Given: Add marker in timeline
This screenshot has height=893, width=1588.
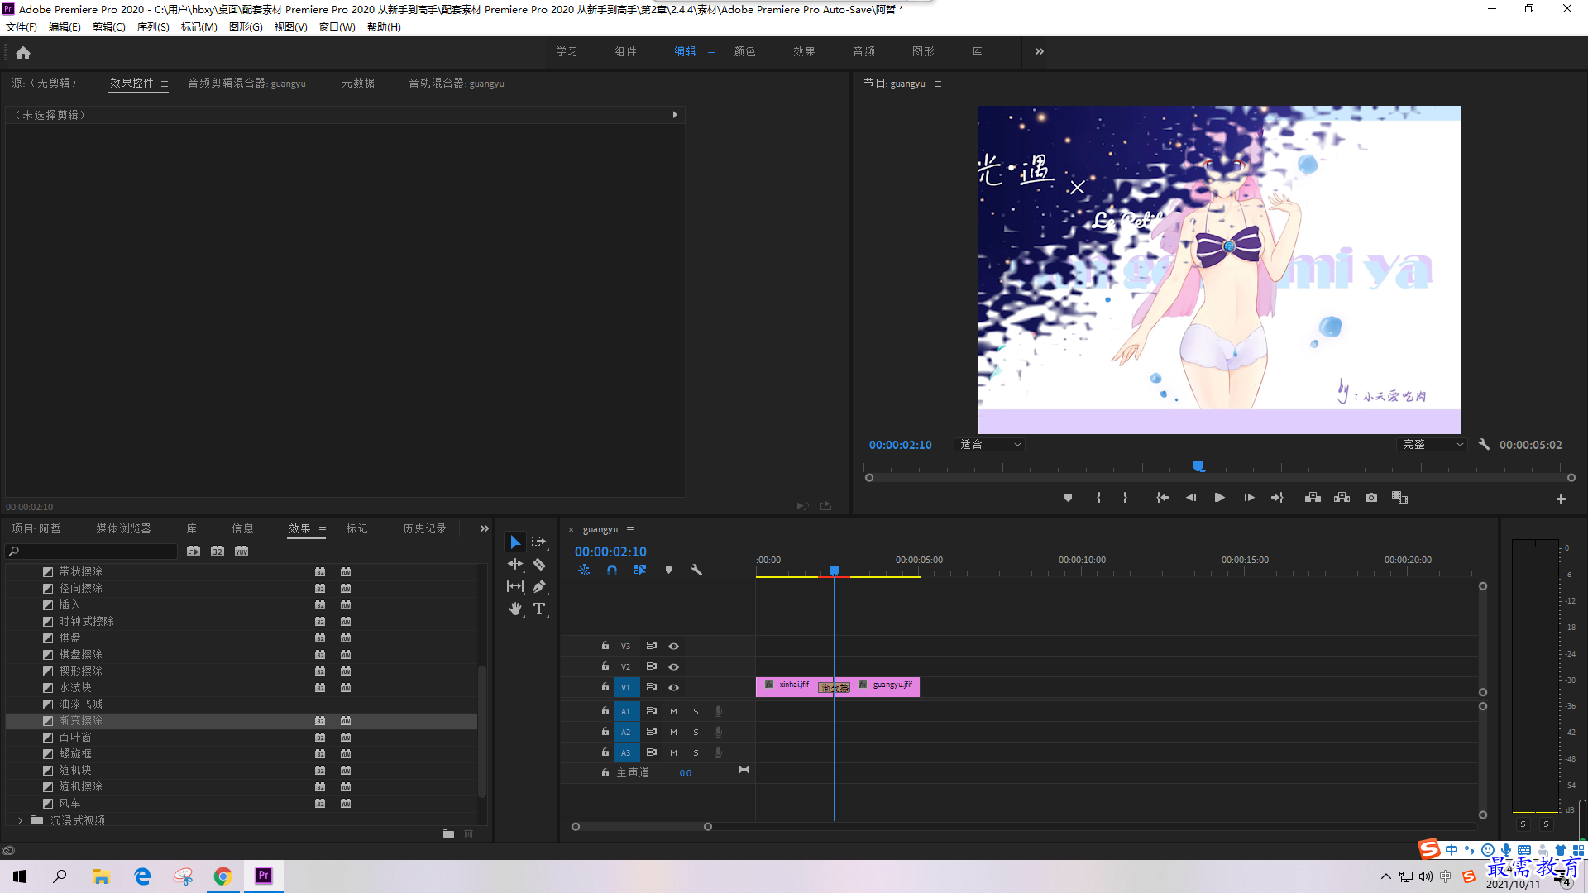Looking at the screenshot, I should point(668,570).
